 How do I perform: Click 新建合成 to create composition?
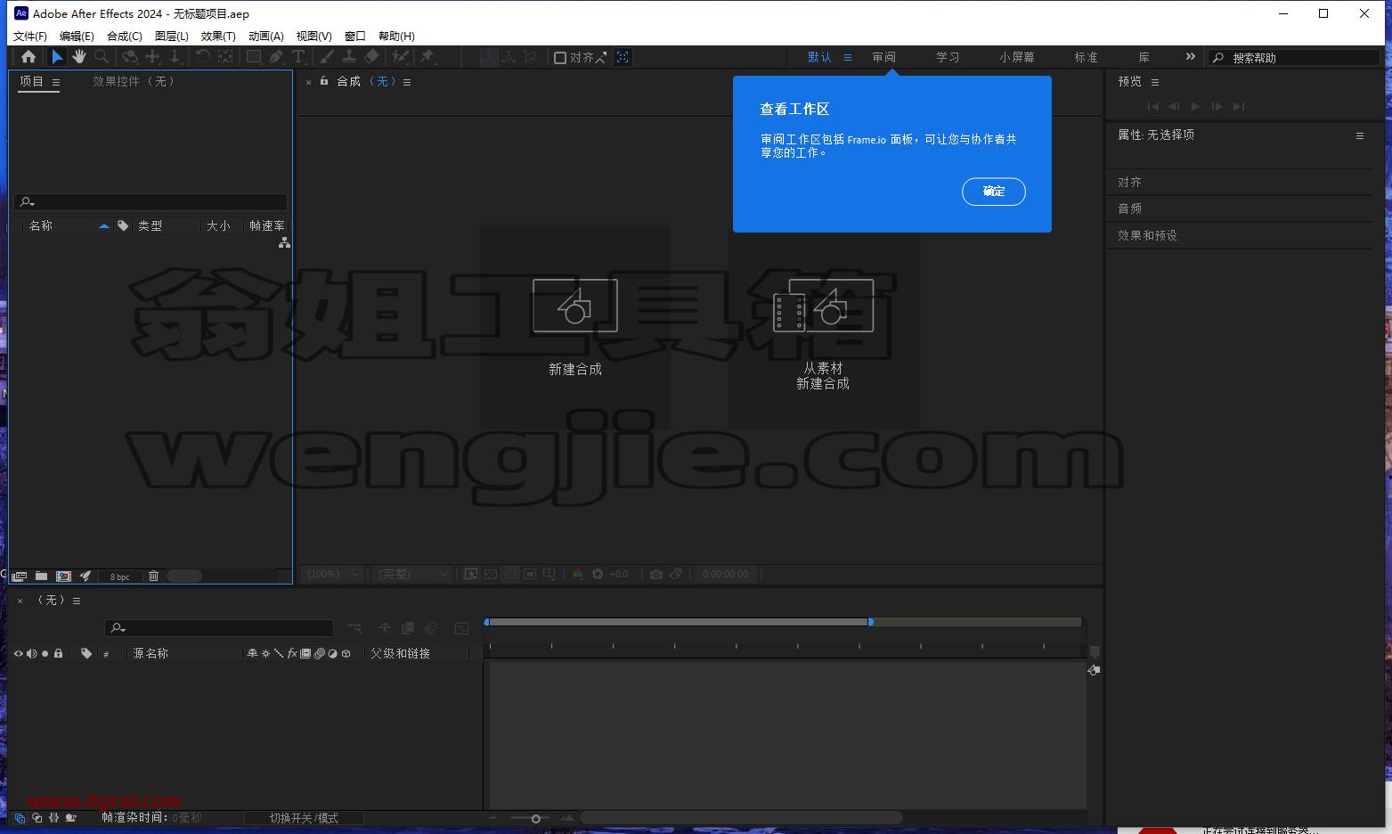click(575, 327)
